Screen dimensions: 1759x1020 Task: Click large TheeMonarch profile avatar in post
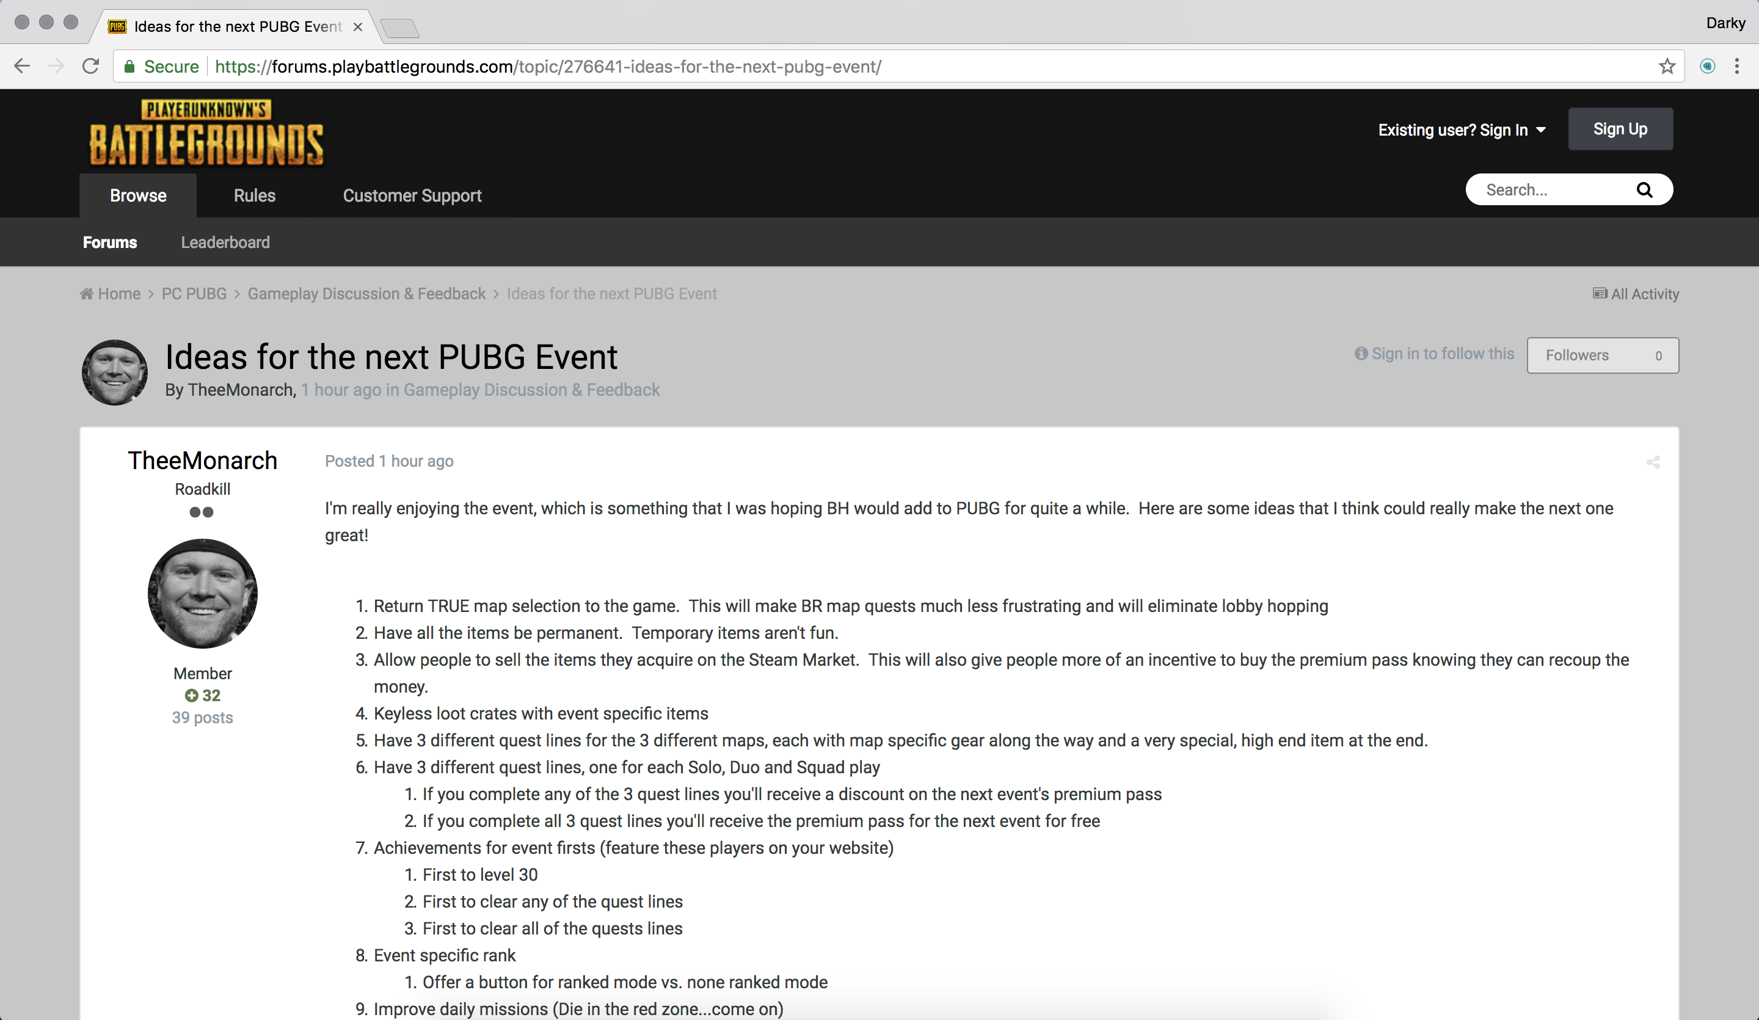pyautogui.click(x=202, y=592)
